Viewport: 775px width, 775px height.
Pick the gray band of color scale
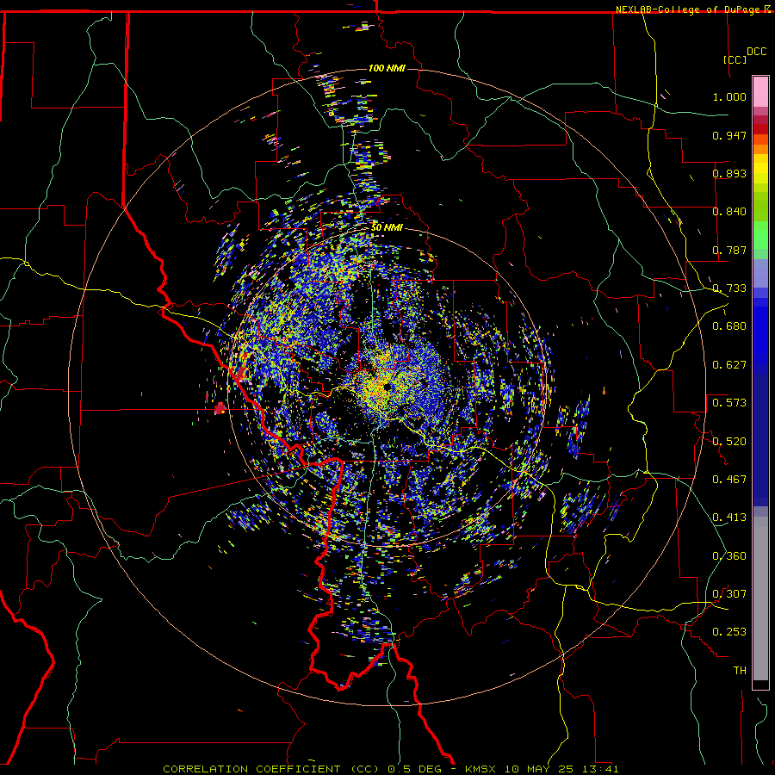pos(760,598)
